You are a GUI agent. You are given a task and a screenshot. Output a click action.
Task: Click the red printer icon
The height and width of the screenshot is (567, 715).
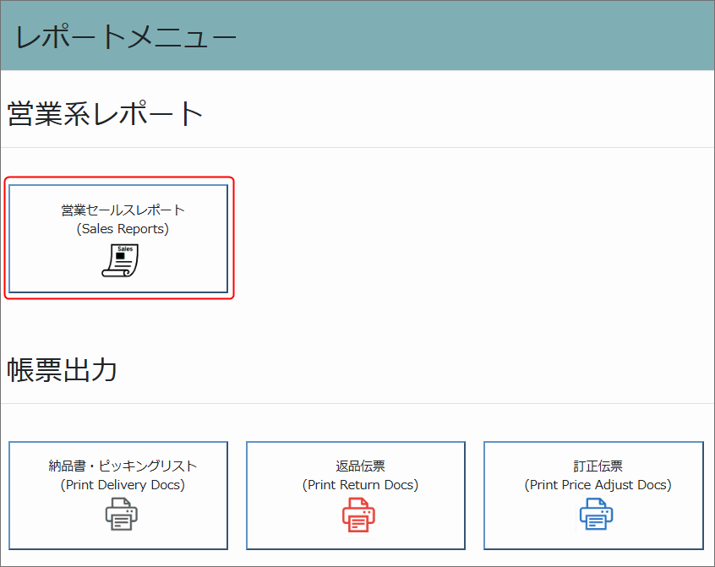point(359,515)
